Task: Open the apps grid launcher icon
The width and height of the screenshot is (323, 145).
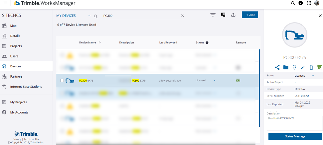Action: click(x=309, y=3)
